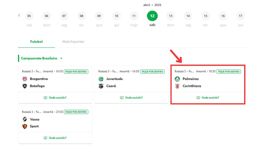Click the Bragantino team name
The width and height of the screenshot is (260, 146).
(39, 79)
